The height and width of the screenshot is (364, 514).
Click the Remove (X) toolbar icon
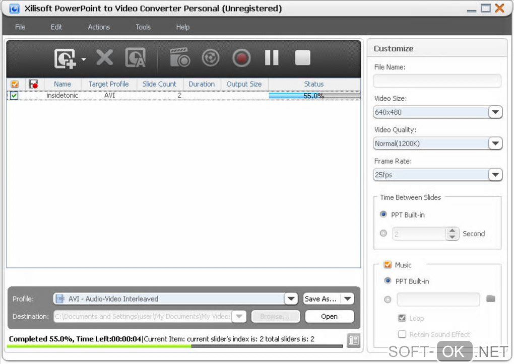point(105,58)
